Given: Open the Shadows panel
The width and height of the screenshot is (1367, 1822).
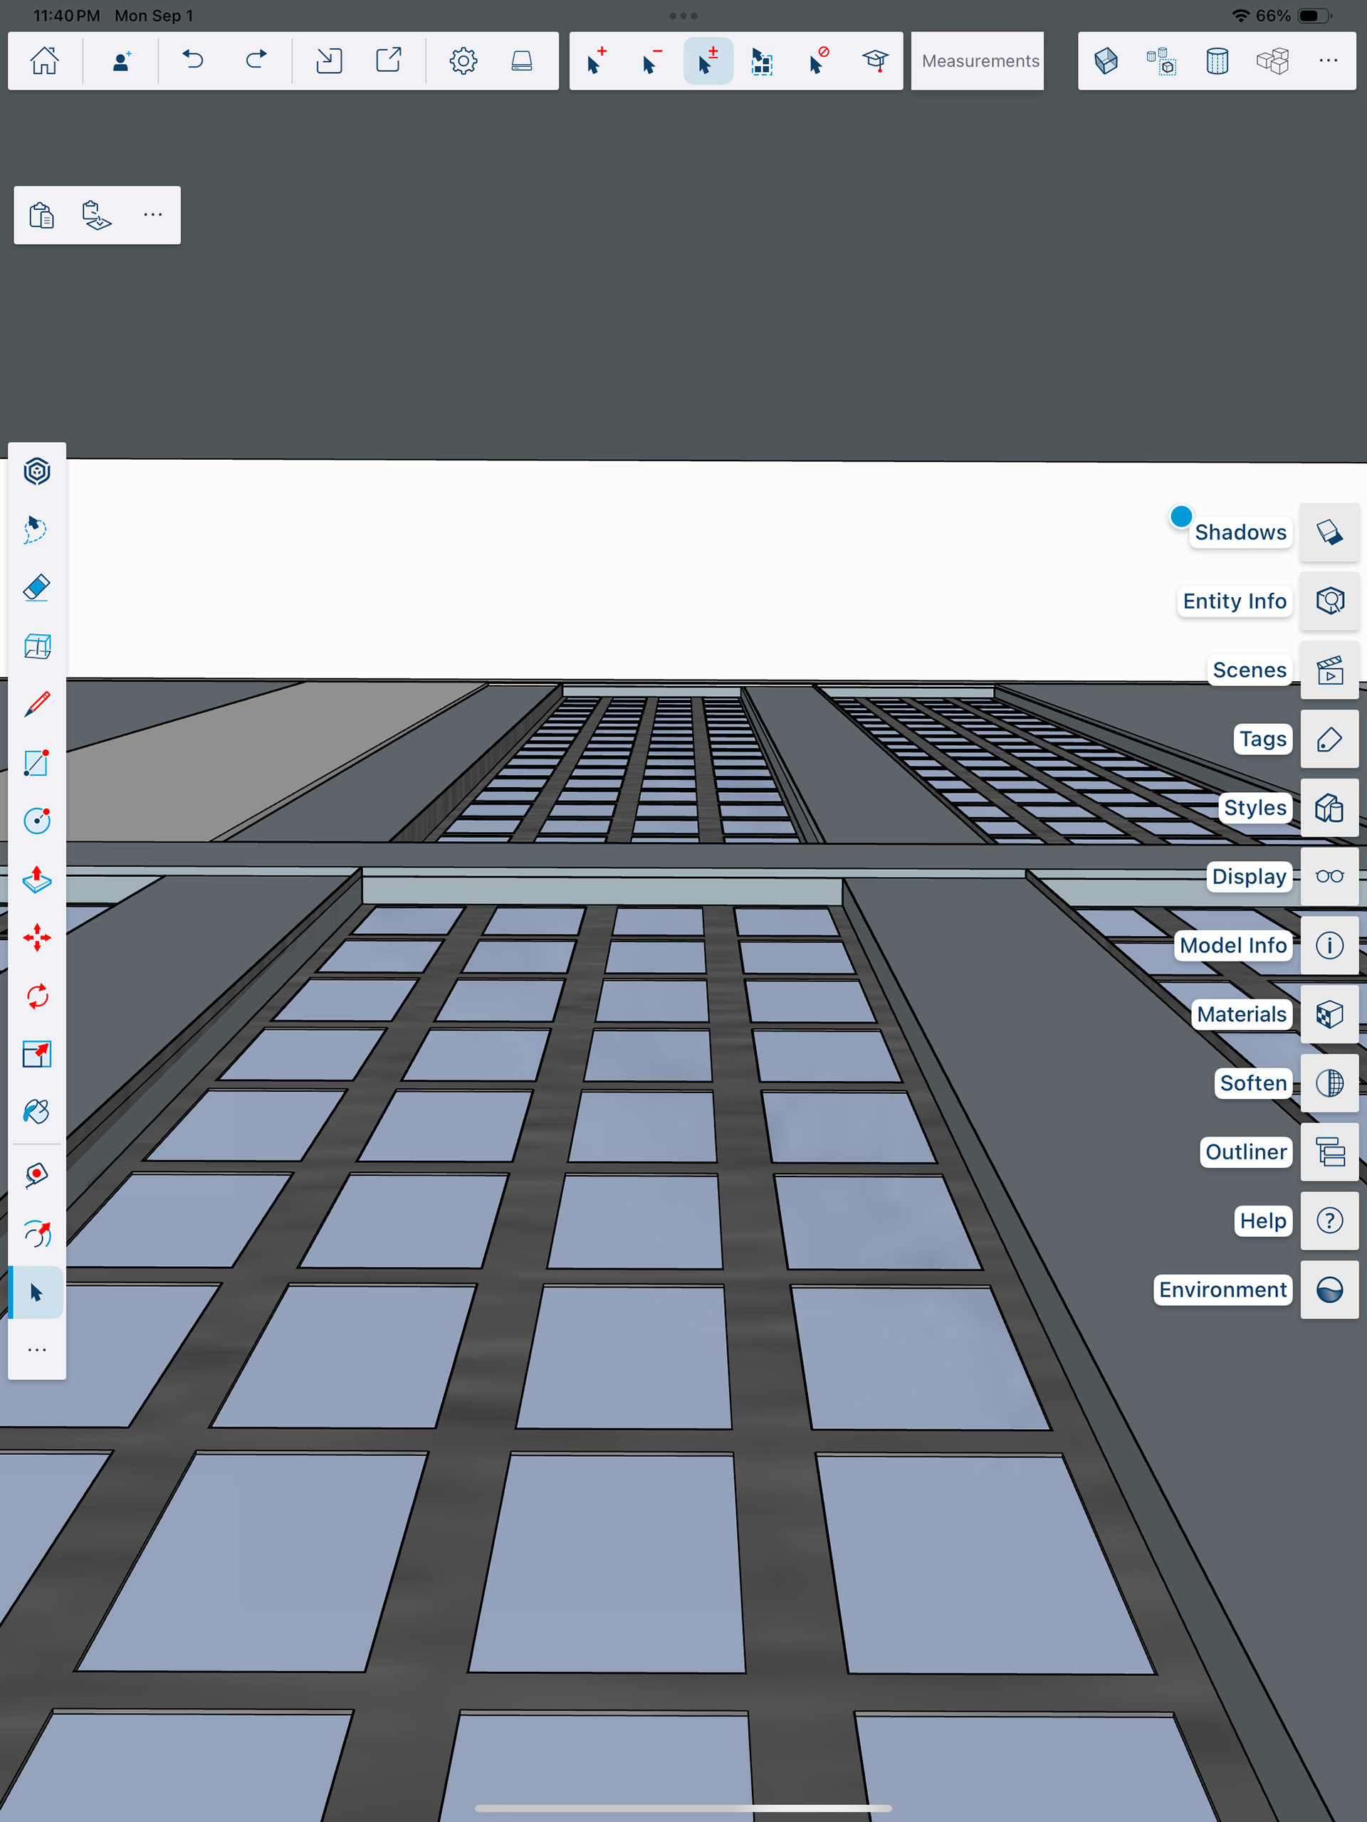Looking at the screenshot, I should (x=1329, y=532).
